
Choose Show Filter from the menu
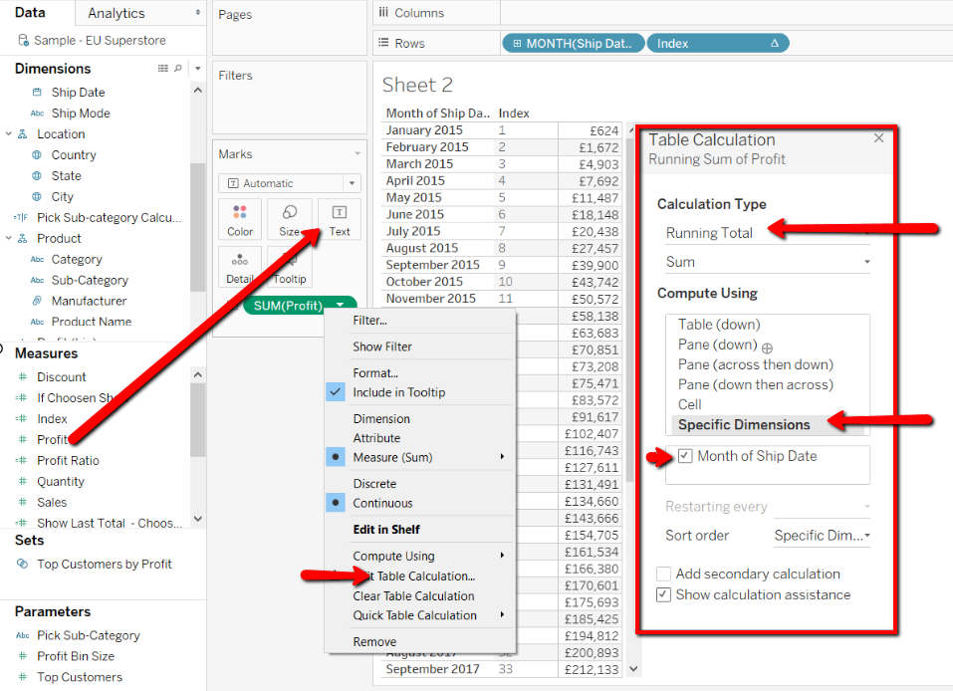(x=382, y=346)
